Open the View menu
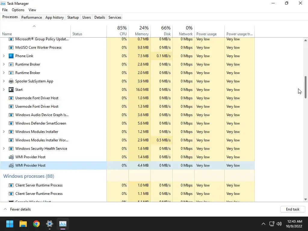Viewport: 308px width, 231px height. pyautogui.click(x=32, y=10)
